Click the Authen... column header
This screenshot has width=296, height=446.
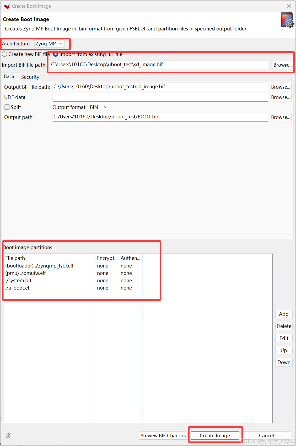point(131,258)
